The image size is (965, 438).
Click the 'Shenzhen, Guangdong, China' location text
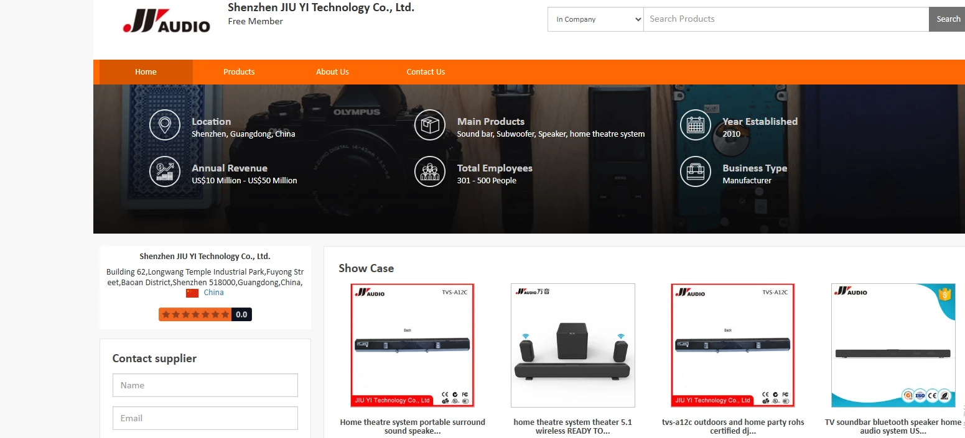point(243,134)
